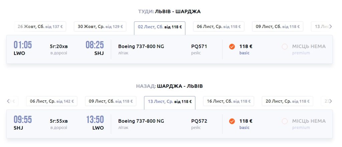This screenshot has width=342, height=147.
Task: Click the PQ572 flight number
Action: pos(199,121)
